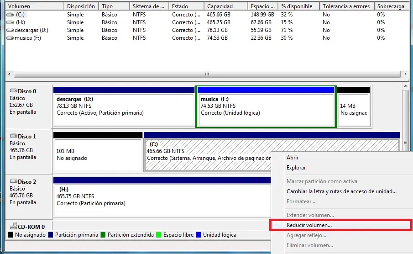
Task: Sort by the Tipo column header
Action: point(114,6)
